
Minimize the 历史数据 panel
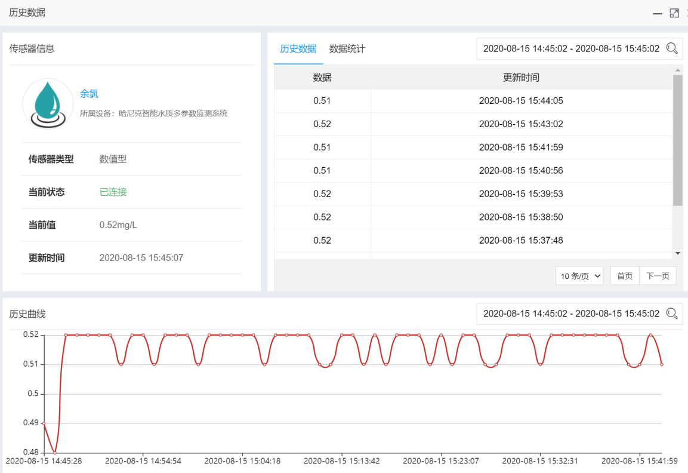(x=657, y=13)
